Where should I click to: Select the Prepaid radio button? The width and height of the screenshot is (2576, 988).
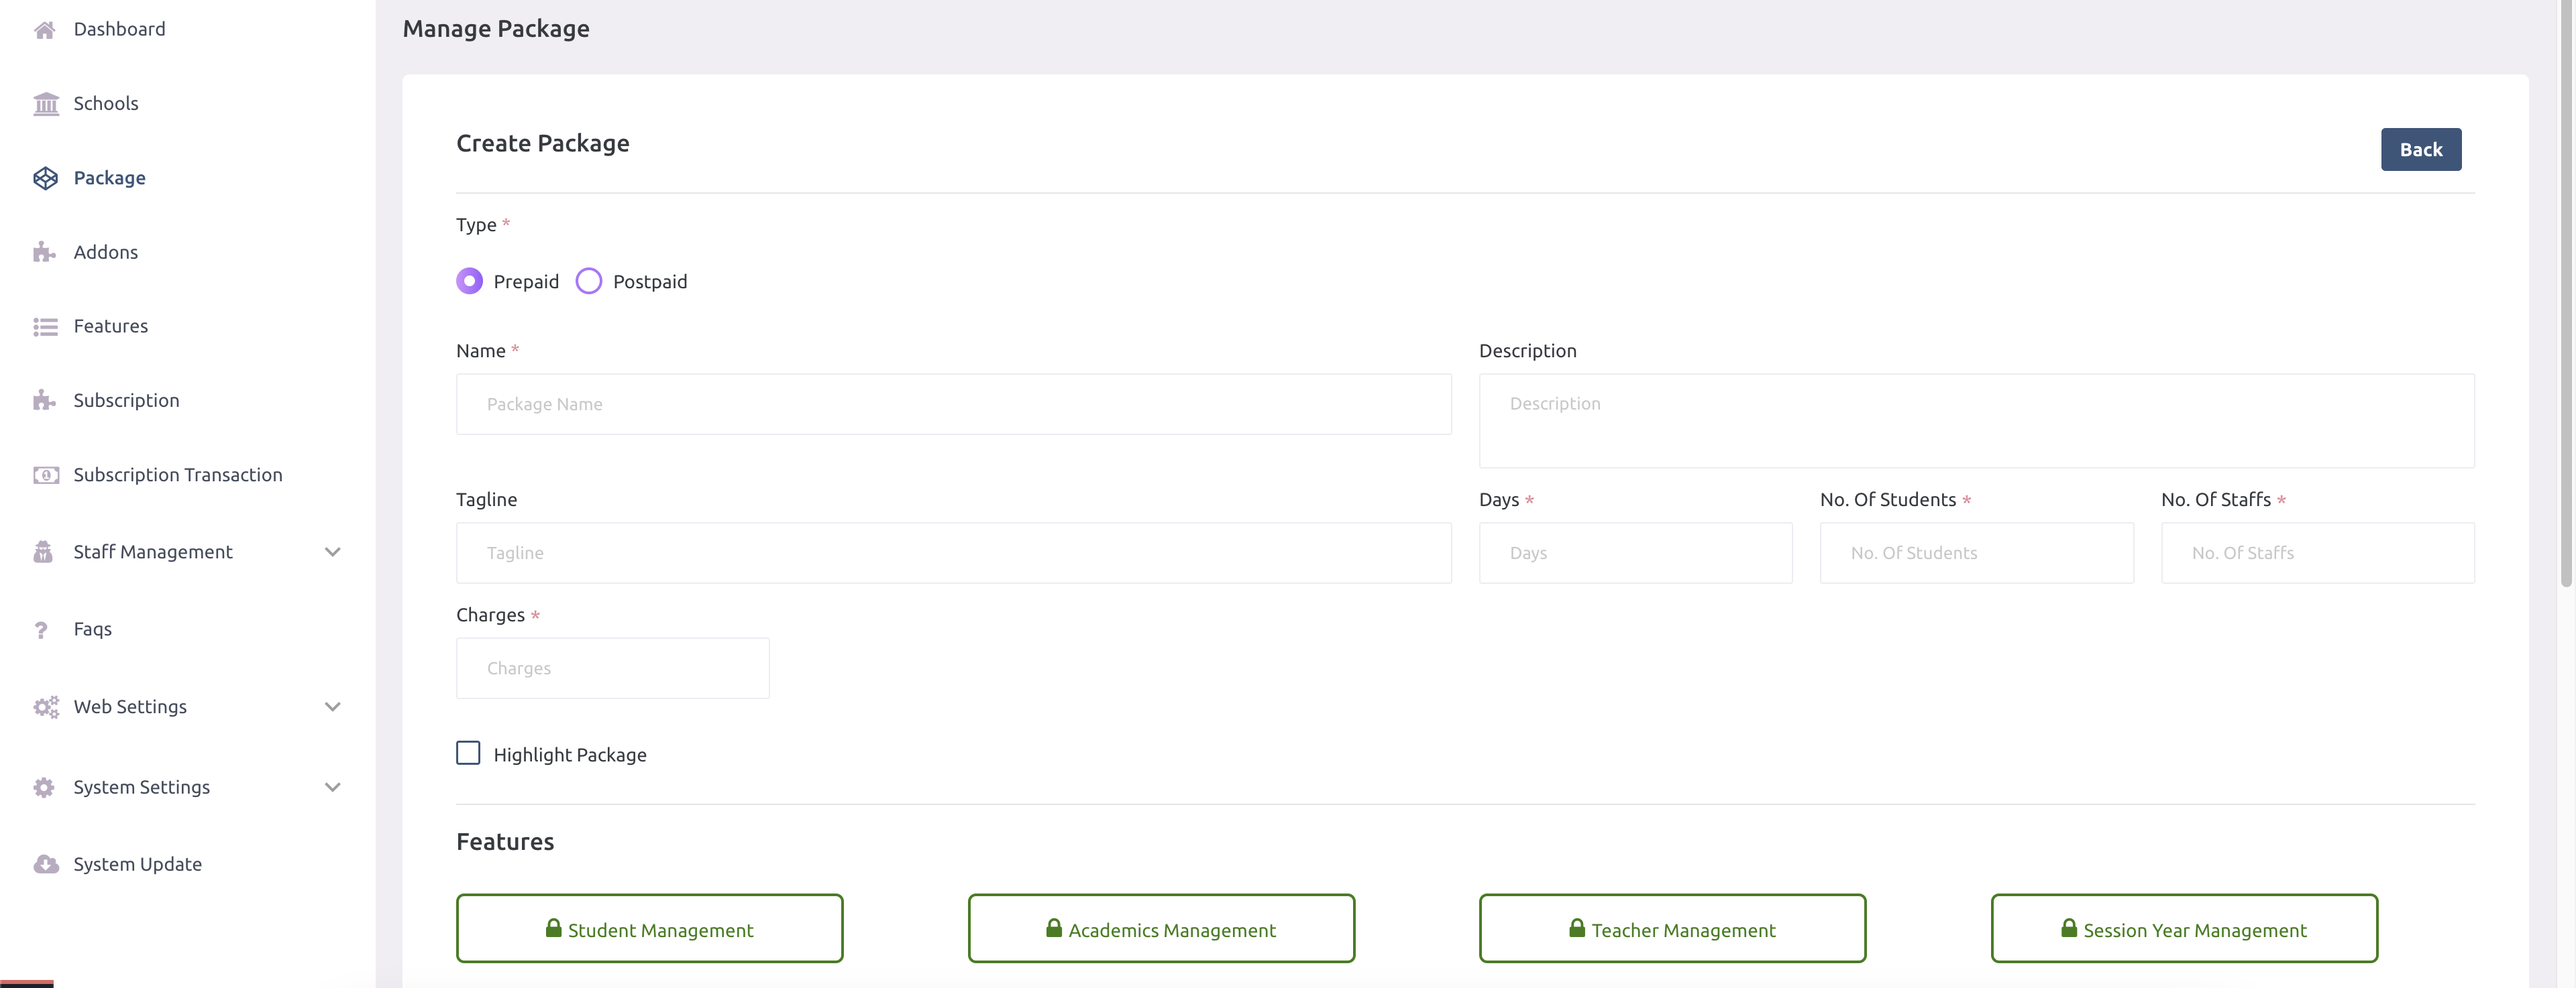[470, 281]
